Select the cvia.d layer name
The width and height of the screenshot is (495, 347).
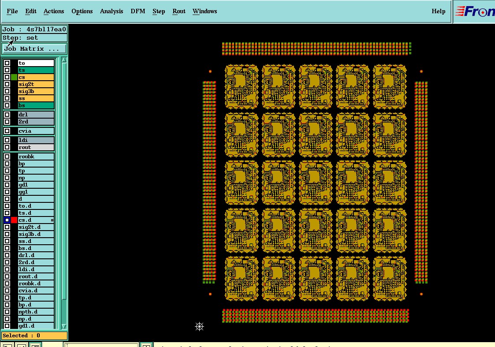36,291
